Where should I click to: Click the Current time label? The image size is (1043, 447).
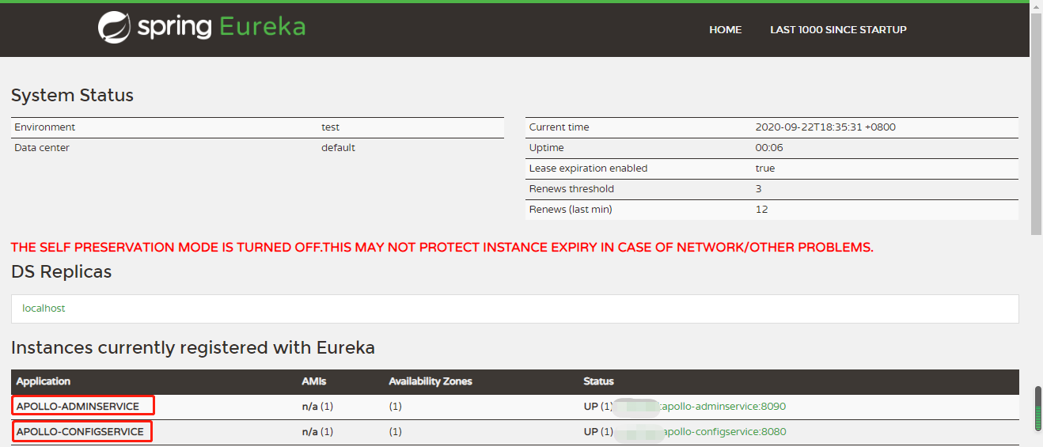[x=559, y=127]
